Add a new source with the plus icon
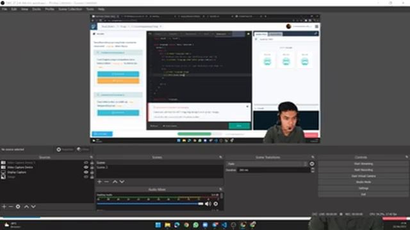Image resolution: width=410 pixels, height=230 pixels. 4,206
